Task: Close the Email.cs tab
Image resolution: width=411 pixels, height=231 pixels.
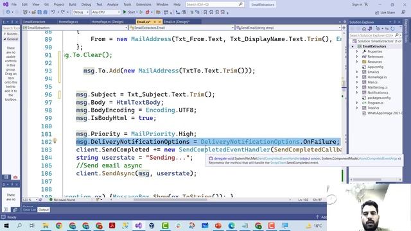Action: point(159,22)
